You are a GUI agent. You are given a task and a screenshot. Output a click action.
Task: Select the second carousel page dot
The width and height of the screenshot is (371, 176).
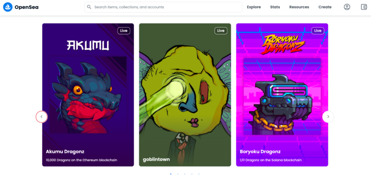coord(178,174)
